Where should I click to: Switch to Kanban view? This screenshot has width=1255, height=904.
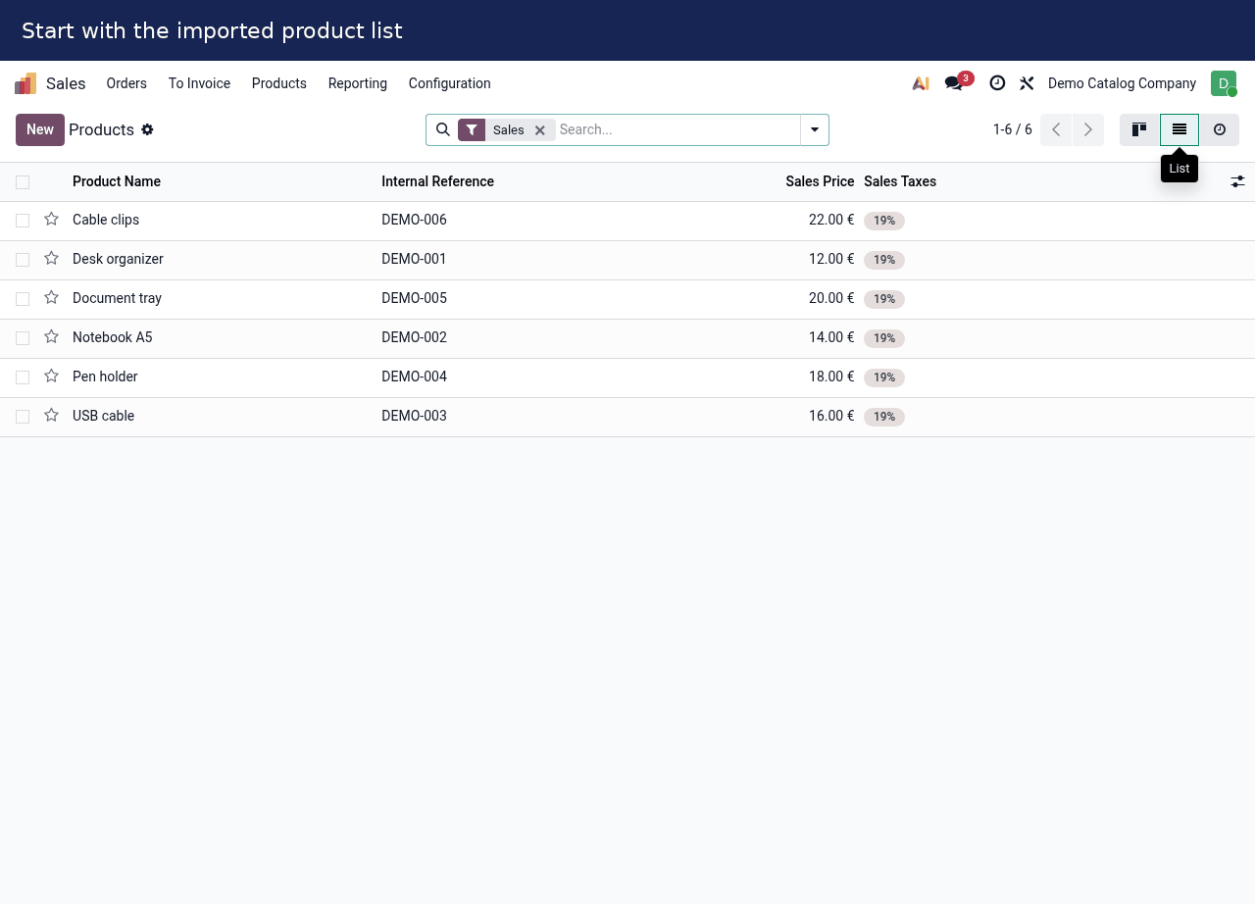[x=1139, y=129]
